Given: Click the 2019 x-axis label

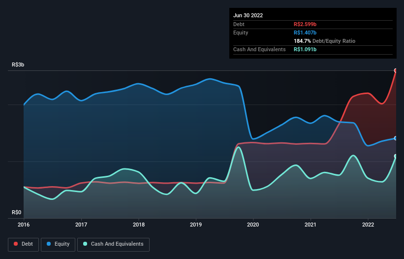Looking at the screenshot, I should 196,225.
